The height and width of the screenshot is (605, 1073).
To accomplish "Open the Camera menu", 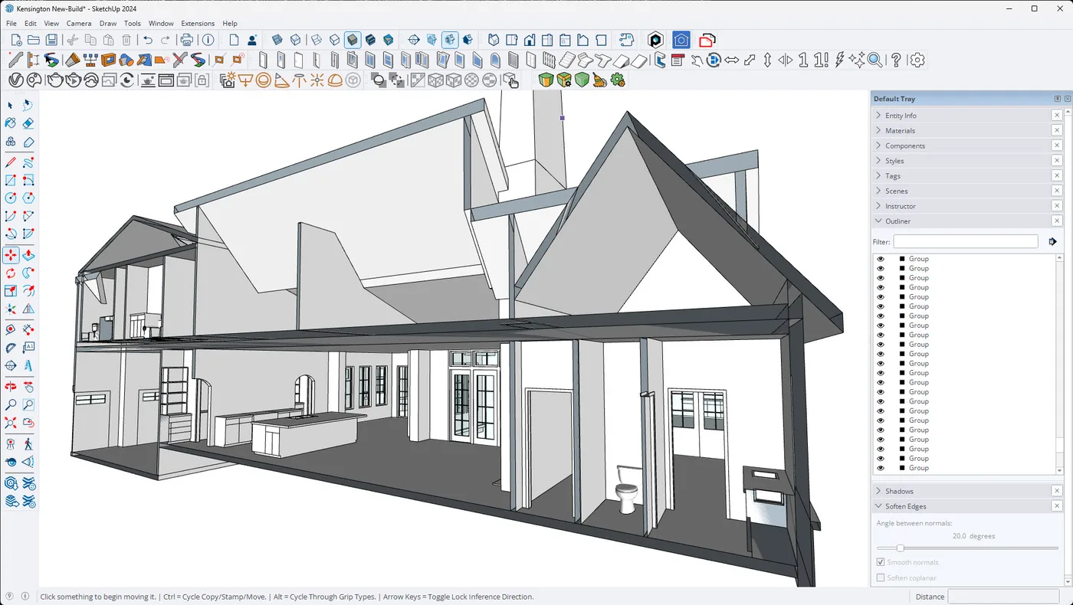I will [x=79, y=23].
